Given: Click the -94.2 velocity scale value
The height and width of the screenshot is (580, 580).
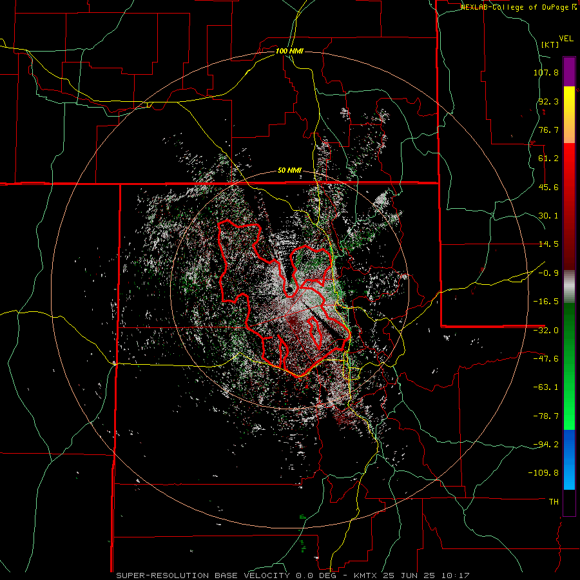Looking at the screenshot, I should pos(546,444).
